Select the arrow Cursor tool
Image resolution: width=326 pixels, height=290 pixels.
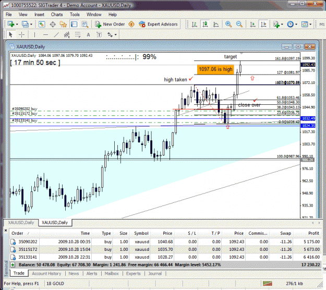(10, 34)
